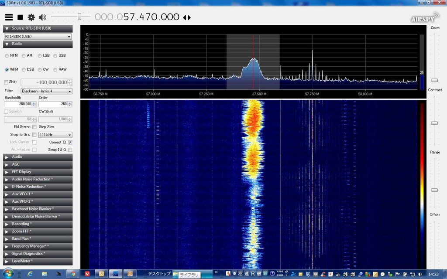Open Chrome from the taskbar
447x279 pixels.
click(x=73, y=274)
